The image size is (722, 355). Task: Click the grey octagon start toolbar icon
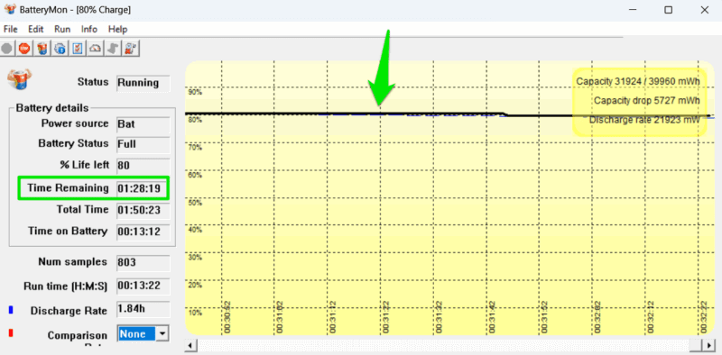pyautogui.click(x=7, y=49)
